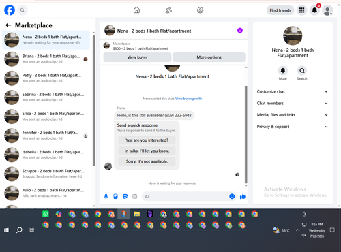
Task: Show hidden system tray icons chevron
Action: point(297,230)
